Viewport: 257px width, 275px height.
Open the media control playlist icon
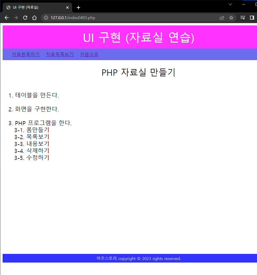243,18
